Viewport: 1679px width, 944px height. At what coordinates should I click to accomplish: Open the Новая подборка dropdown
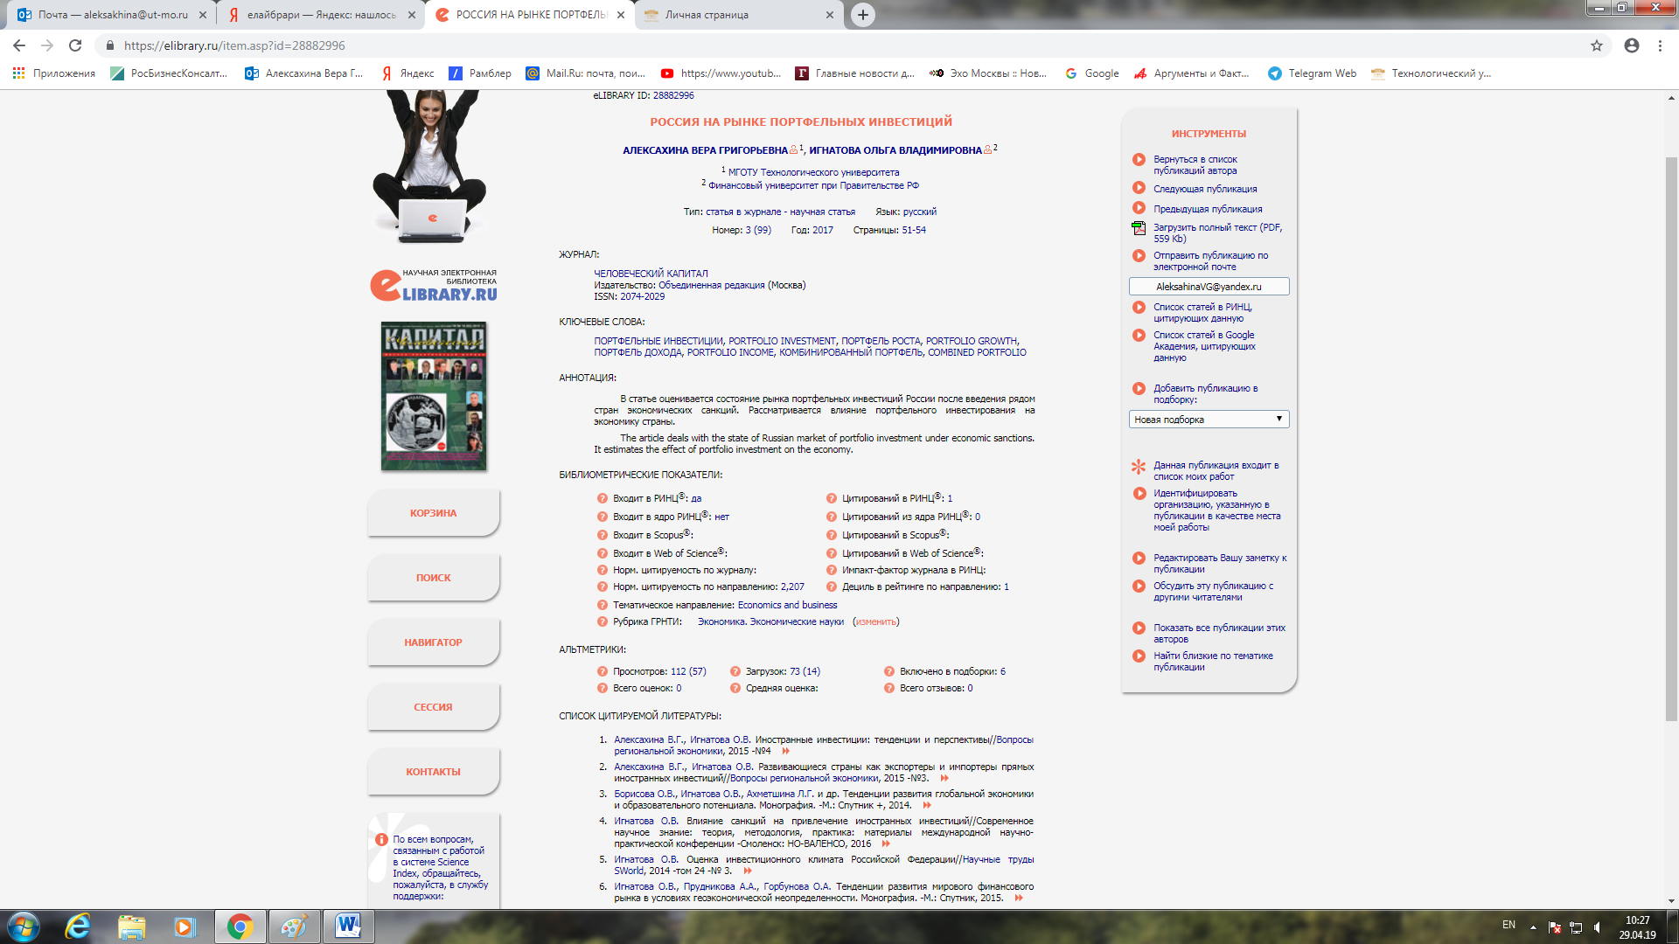pos(1209,420)
